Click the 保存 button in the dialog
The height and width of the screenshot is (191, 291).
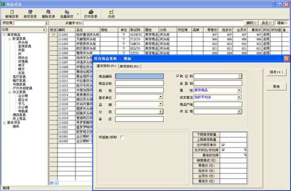click(x=276, y=72)
